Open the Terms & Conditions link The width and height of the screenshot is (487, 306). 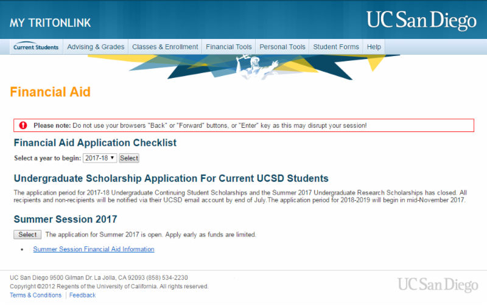point(35,295)
